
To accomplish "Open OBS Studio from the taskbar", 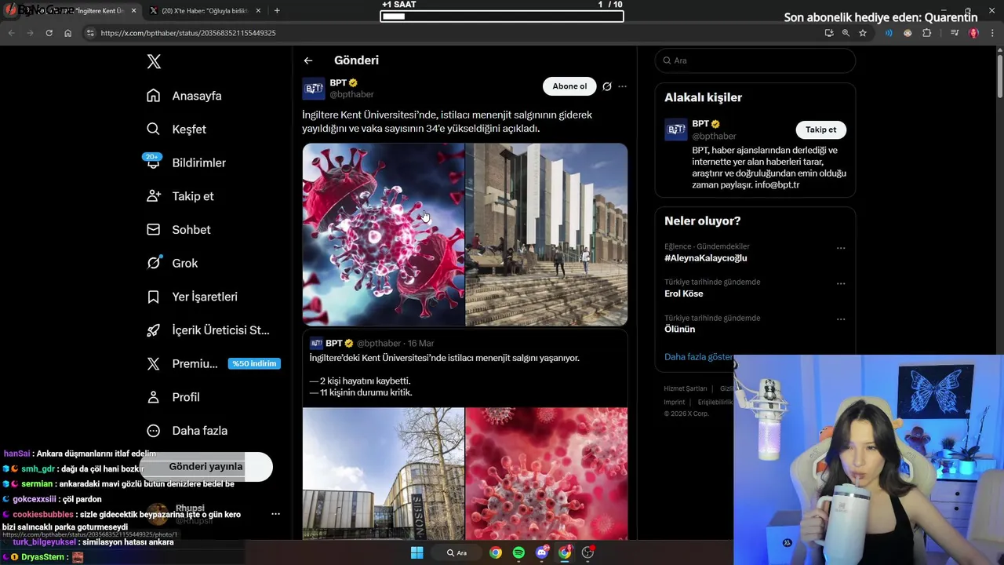I will coord(587,553).
